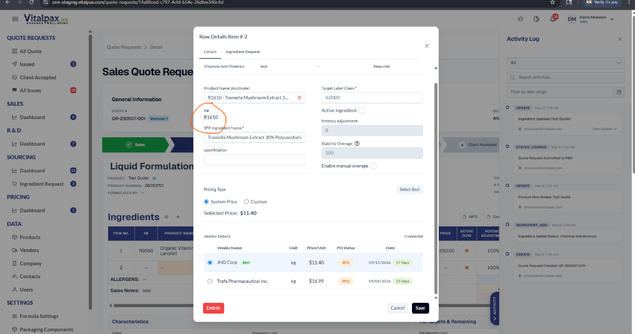Click the add ingredient plus icon
635x334 pixels.
coord(178,217)
